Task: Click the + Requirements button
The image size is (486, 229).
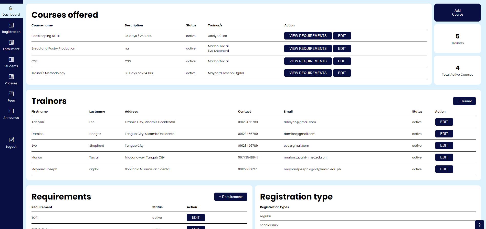Action: [x=231, y=197]
